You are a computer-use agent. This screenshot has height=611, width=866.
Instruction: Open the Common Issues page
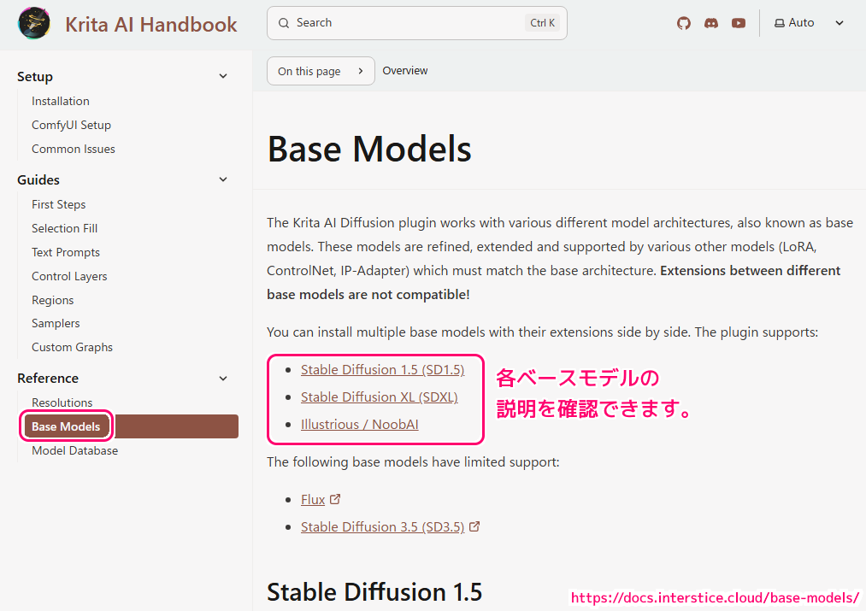click(74, 149)
